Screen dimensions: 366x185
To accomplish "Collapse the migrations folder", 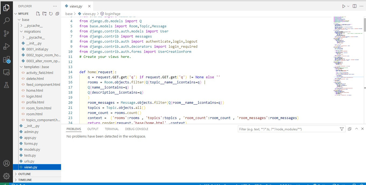I will click(37, 31).
